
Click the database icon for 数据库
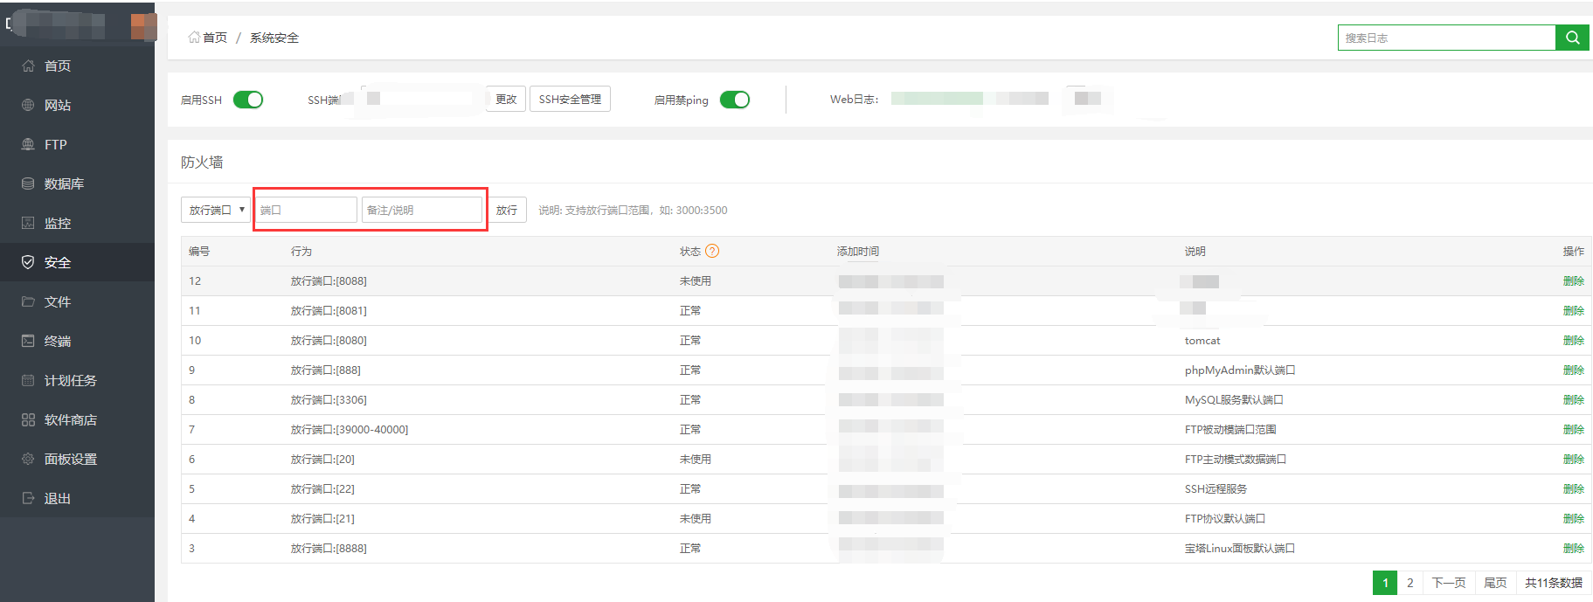(x=28, y=183)
